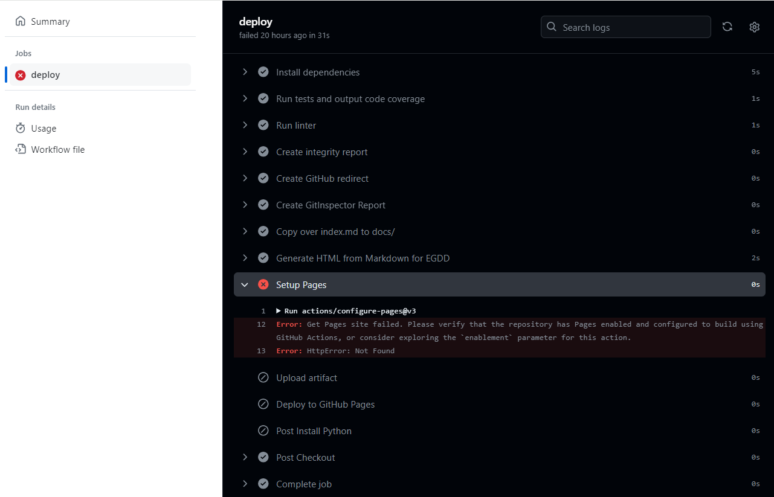This screenshot has width=774, height=497.
Task: Click success icon for Create integrity report
Action: click(263, 152)
